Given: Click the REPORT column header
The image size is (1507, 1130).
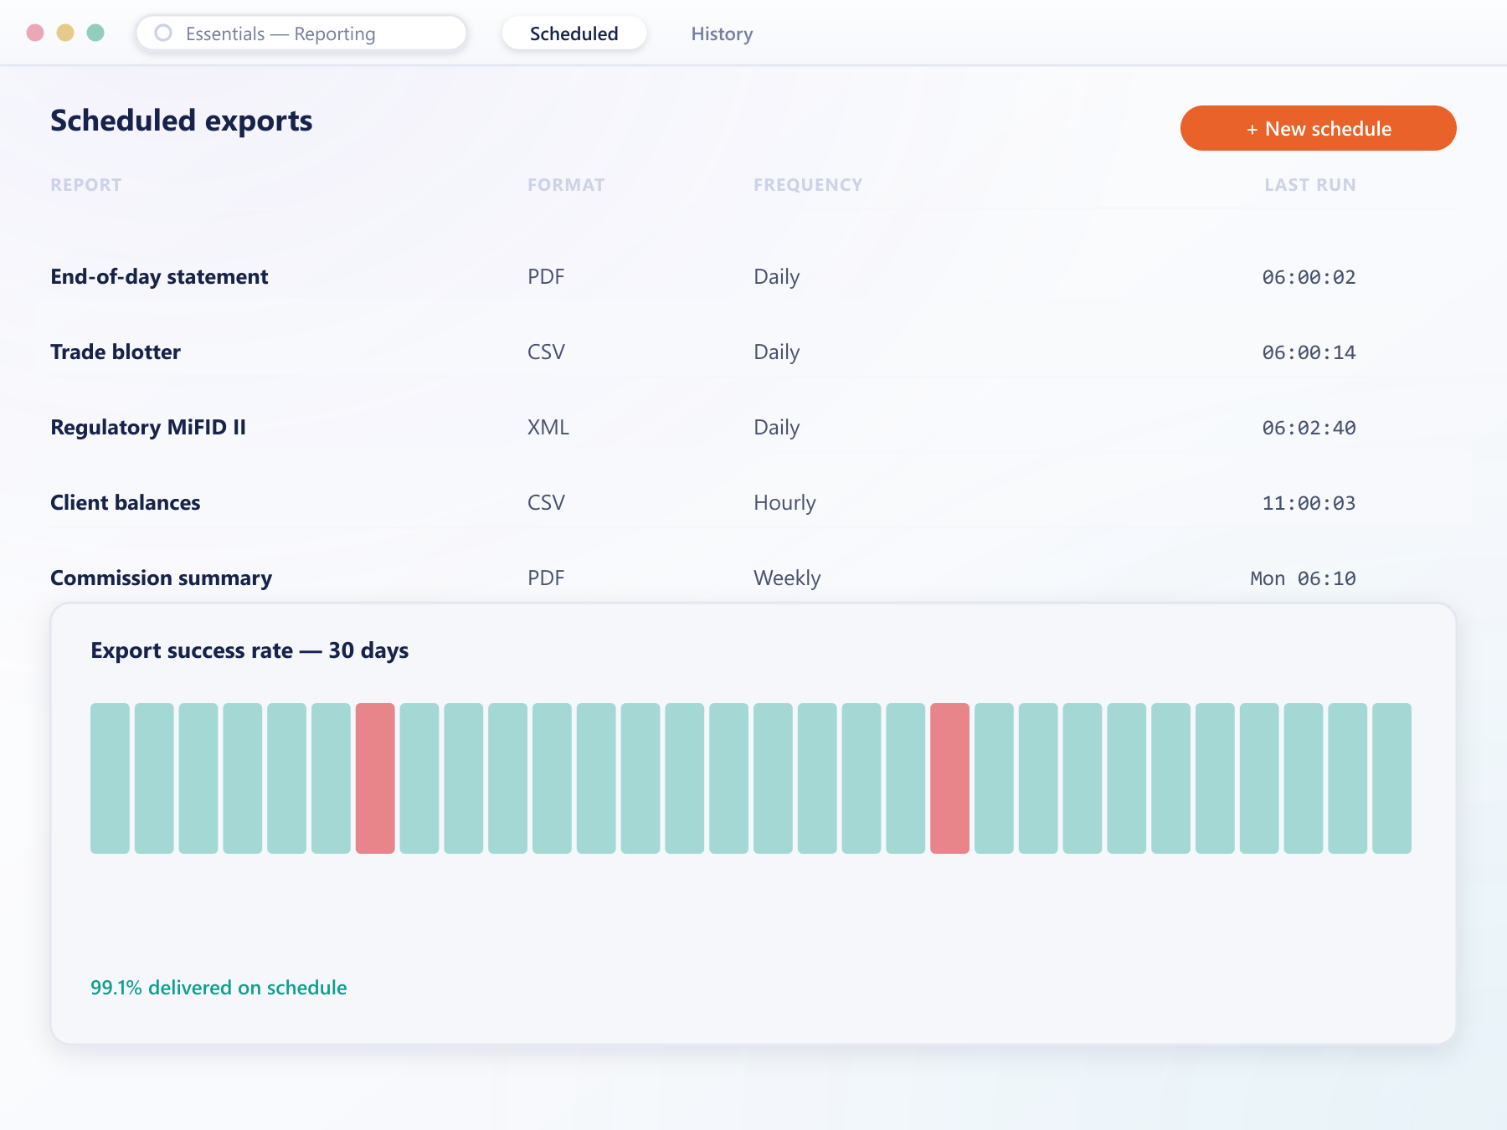Looking at the screenshot, I should point(86,185).
